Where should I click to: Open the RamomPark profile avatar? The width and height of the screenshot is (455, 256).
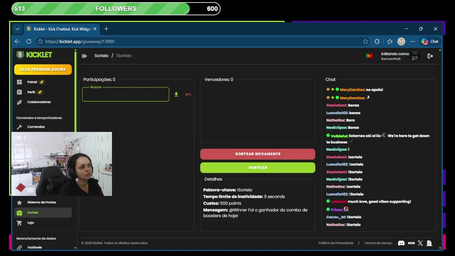click(415, 56)
